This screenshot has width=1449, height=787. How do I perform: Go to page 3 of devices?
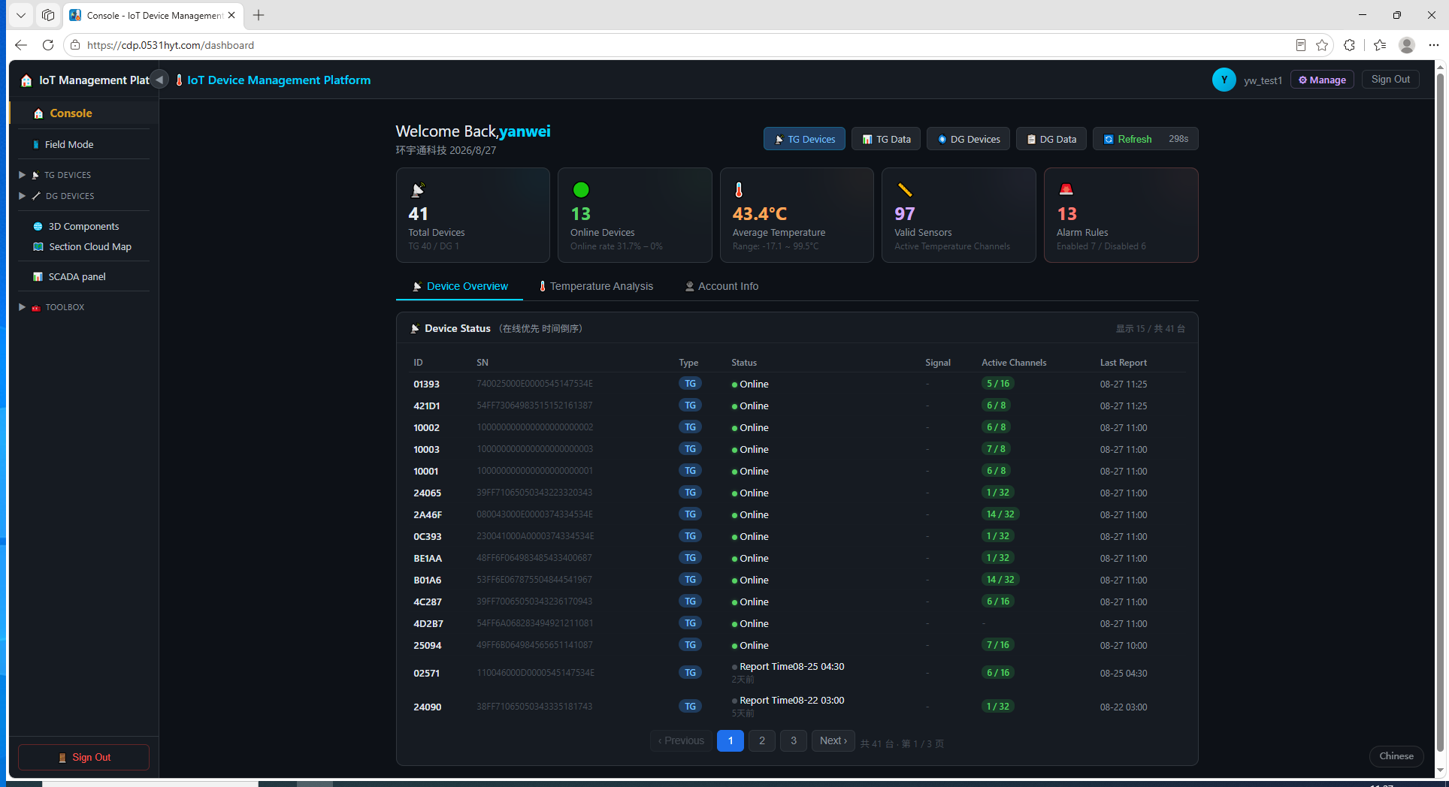794,740
